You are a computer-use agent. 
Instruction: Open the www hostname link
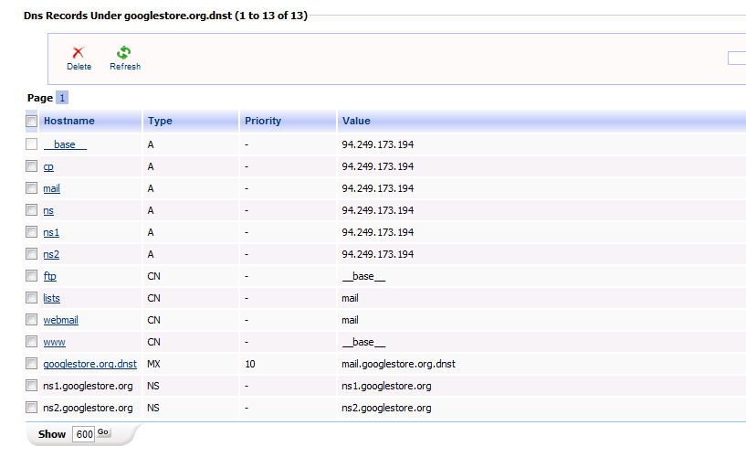[x=54, y=342]
